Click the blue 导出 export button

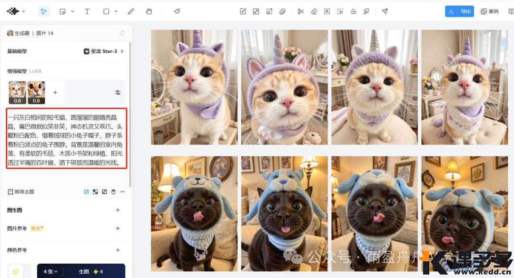click(x=459, y=11)
